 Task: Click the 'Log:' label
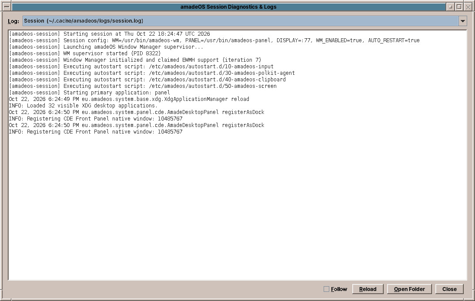[x=13, y=21]
